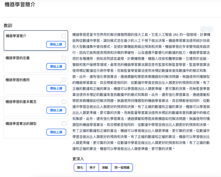Click 開始上課 under 機器學習的定義

click(56, 66)
